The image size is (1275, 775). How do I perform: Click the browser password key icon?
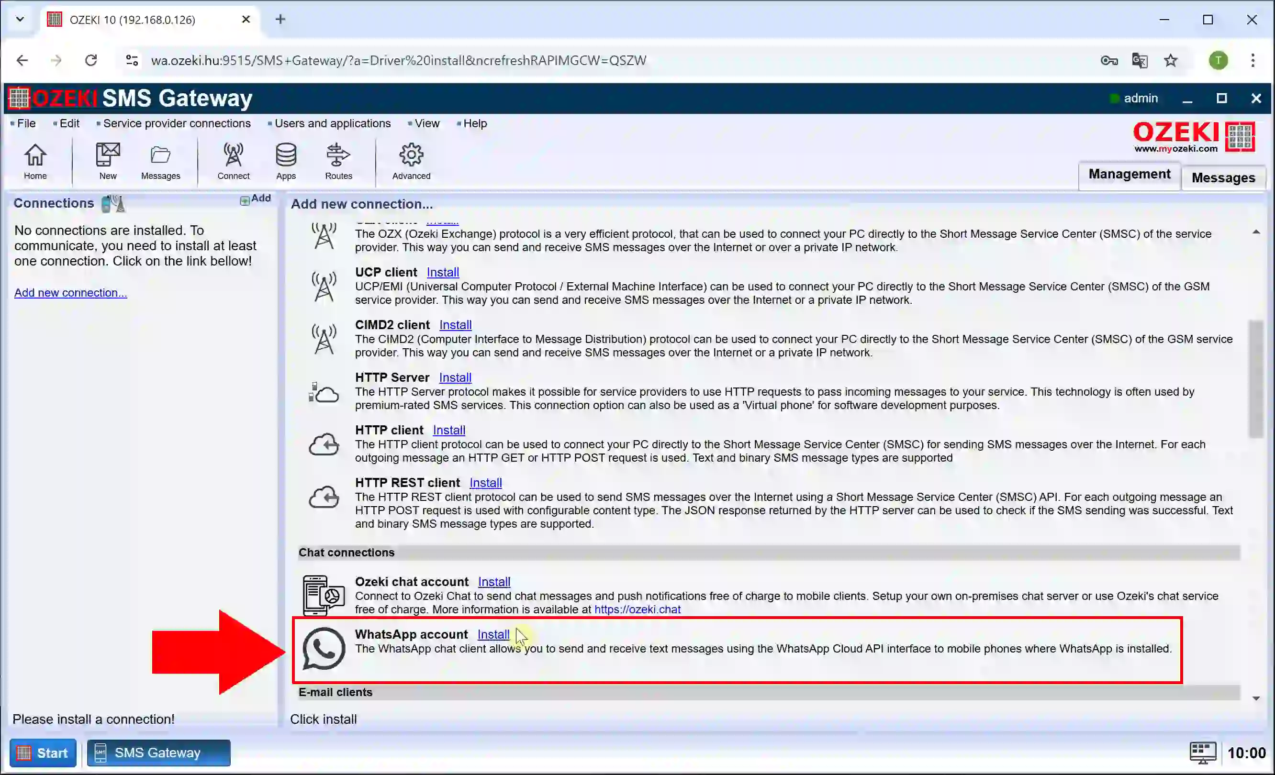1109,61
